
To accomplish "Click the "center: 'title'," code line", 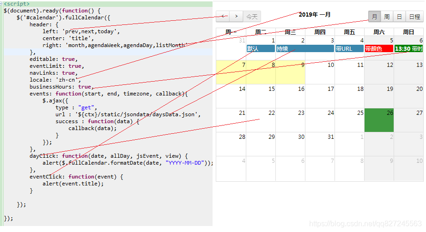I will point(68,38).
